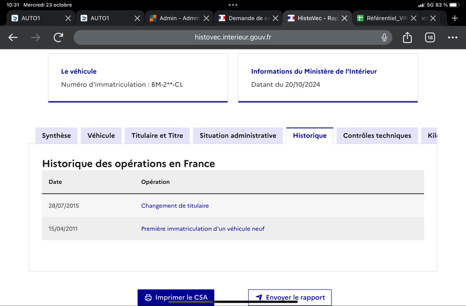Image resolution: width=466 pixels, height=306 pixels.
Task: Click Historique des opérations en France heading
Action: click(128, 164)
